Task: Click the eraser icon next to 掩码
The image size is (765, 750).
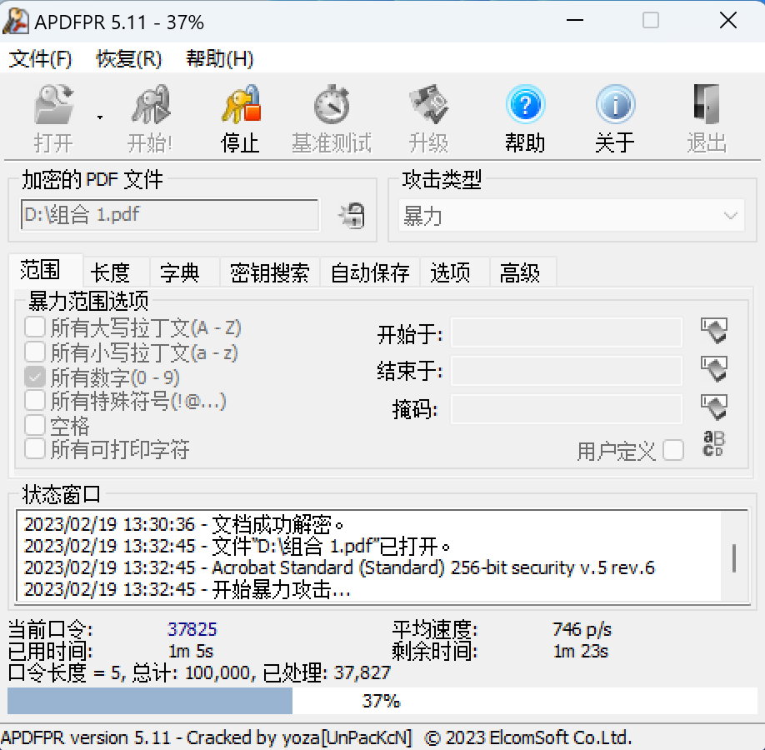Action: (x=714, y=407)
